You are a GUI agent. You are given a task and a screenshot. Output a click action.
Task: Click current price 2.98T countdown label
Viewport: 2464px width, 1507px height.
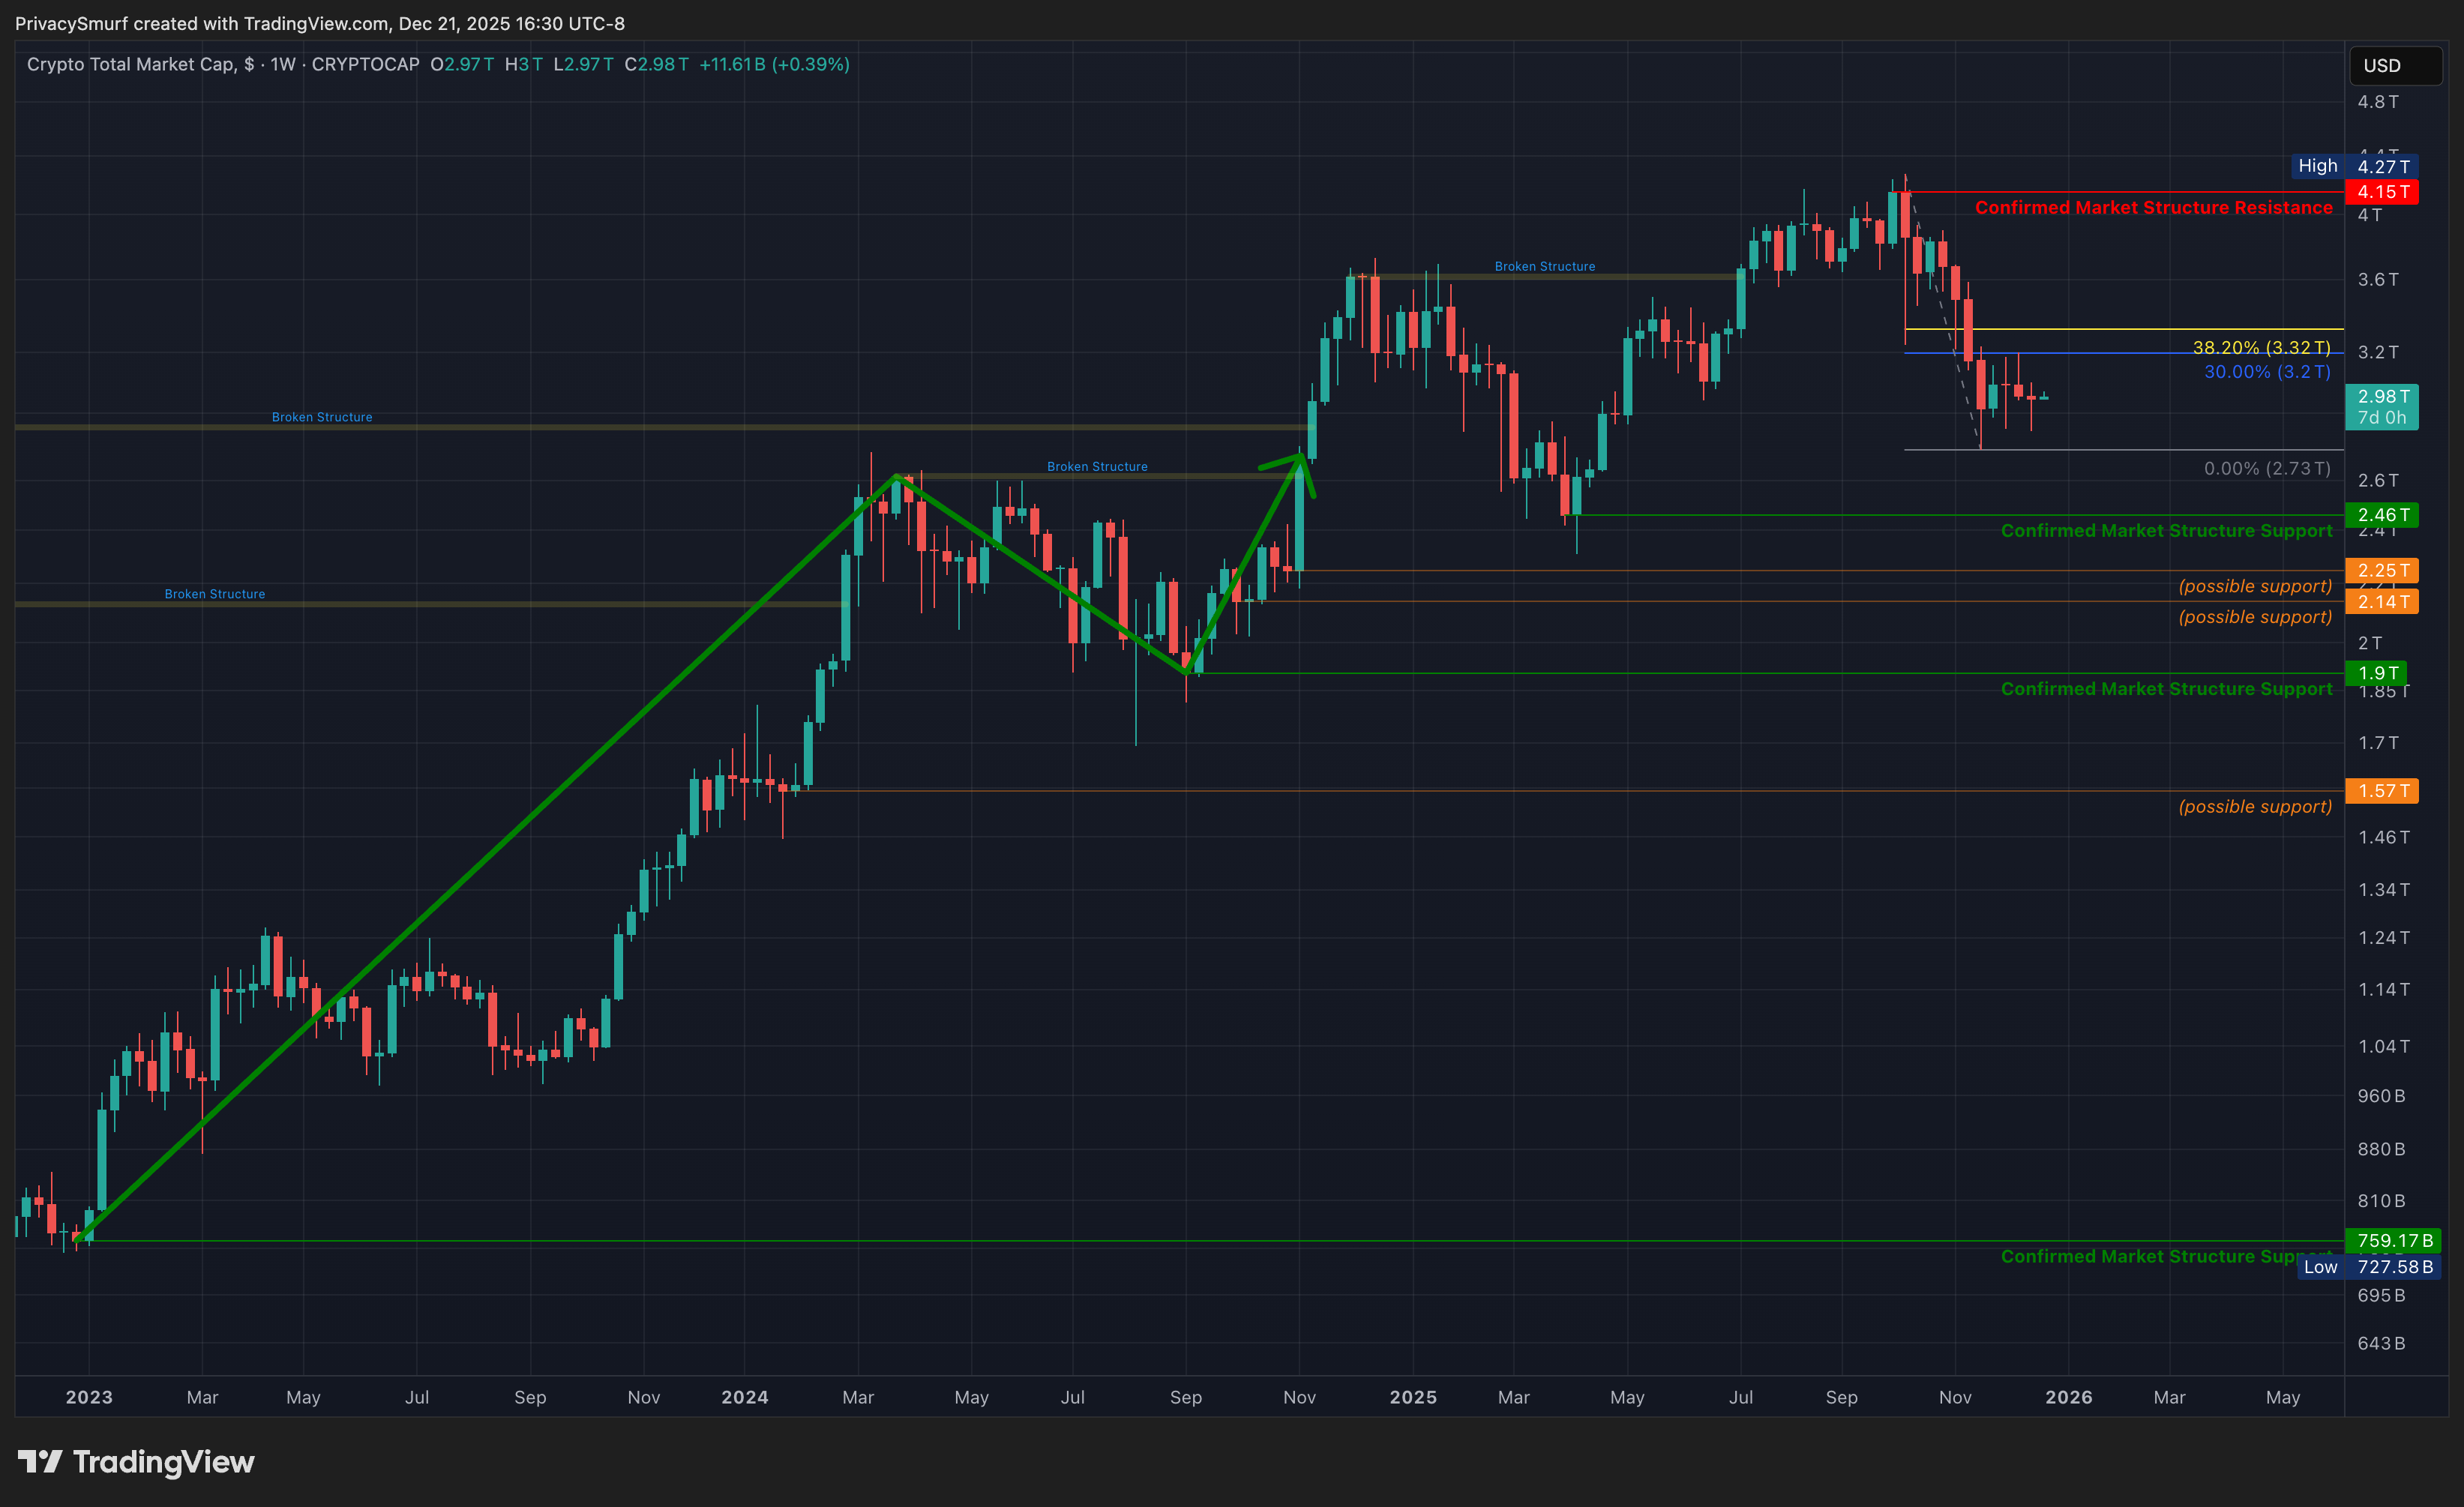2382,407
